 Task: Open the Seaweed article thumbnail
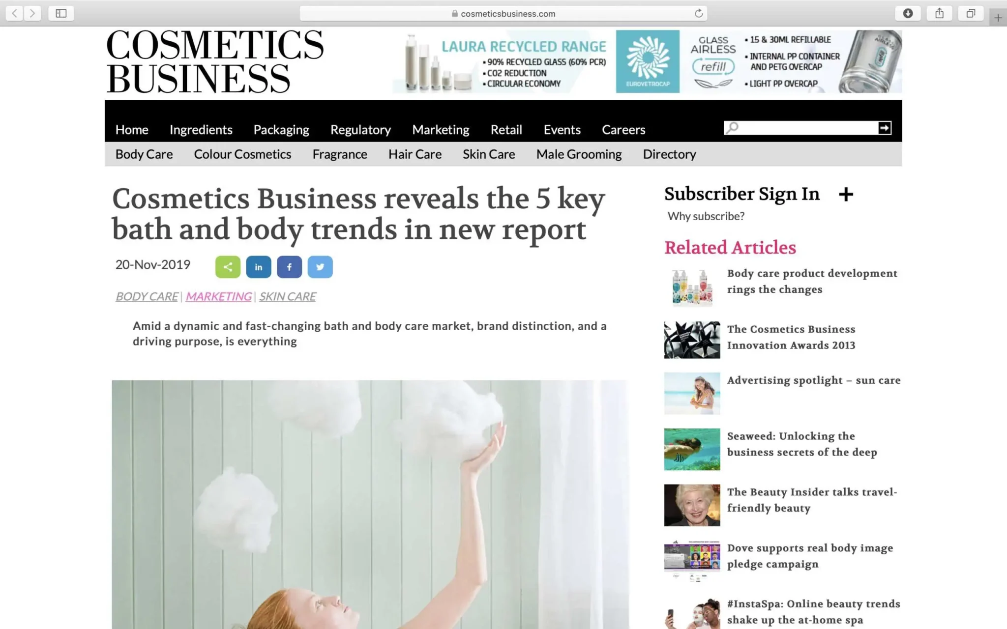[692, 449]
